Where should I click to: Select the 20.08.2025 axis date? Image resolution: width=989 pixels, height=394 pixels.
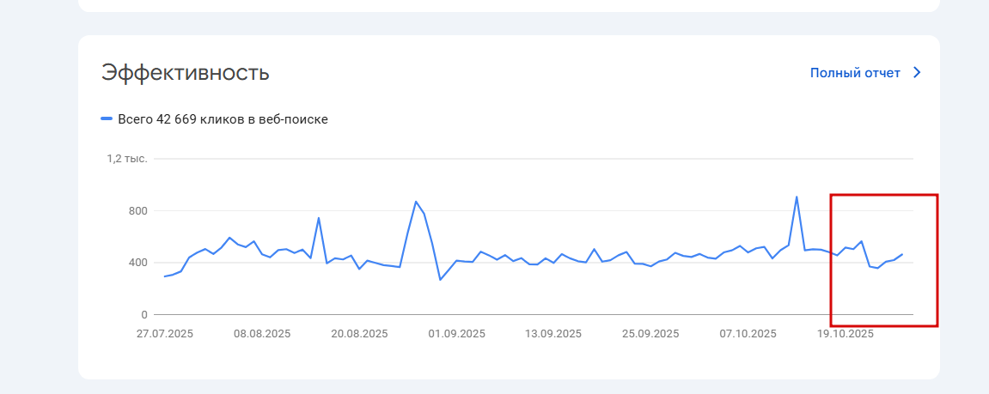pyautogui.click(x=360, y=333)
